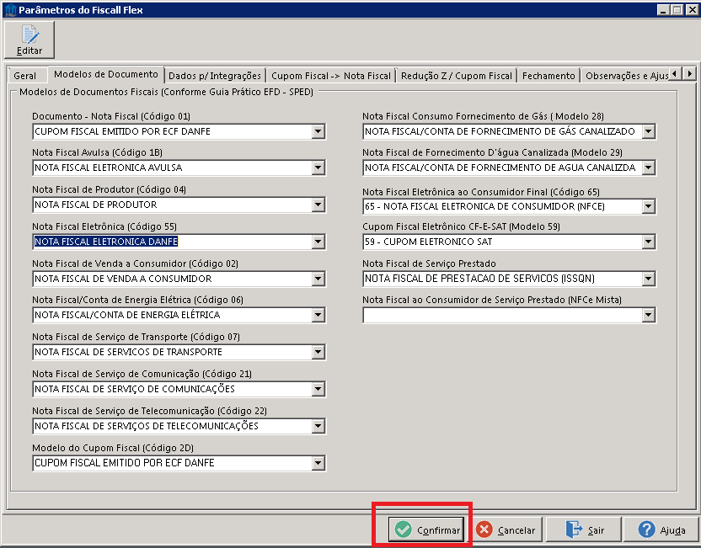Open the Serviço de Transporte (Código 07) dropdown
Viewport: 701px width, 548px height.
point(318,352)
